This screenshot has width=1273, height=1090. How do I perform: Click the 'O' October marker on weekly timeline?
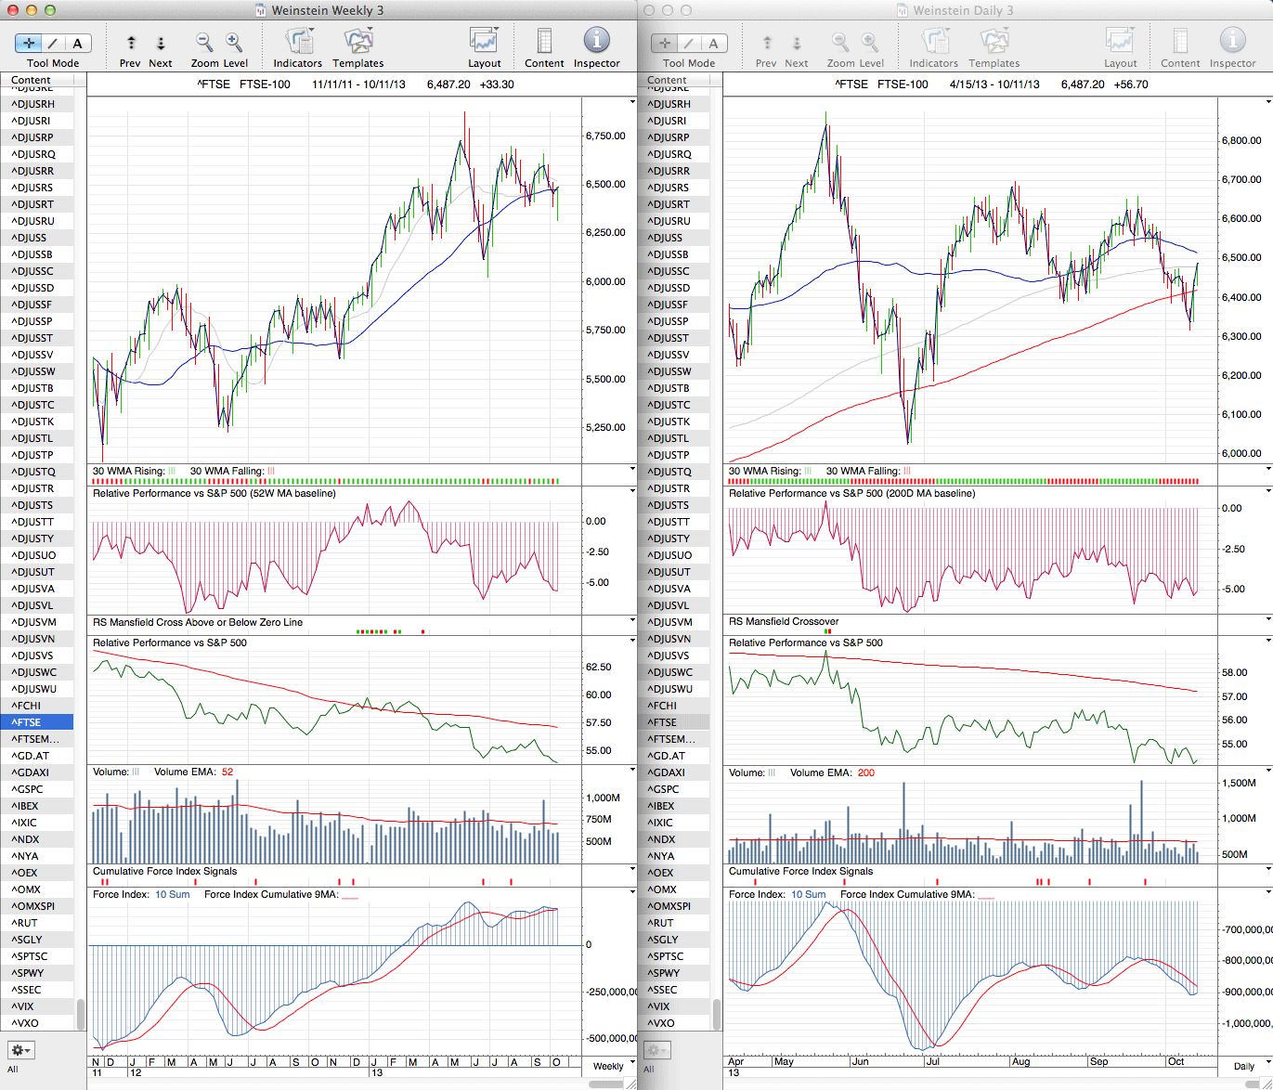pos(556,1061)
